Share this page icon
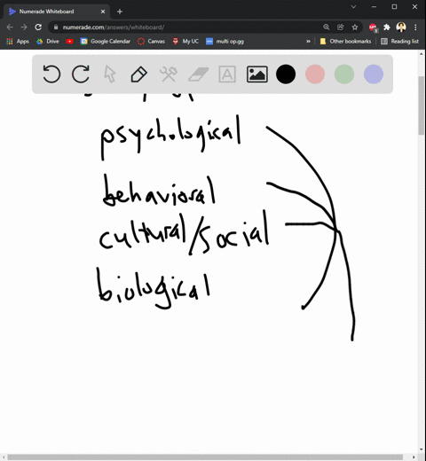This screenshot has width=426, height=461. [x=341, y=27]
